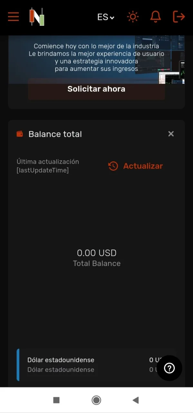Open the ES language dropdown
The height and width of the screenshot is (413, 193).
point(106,17)
